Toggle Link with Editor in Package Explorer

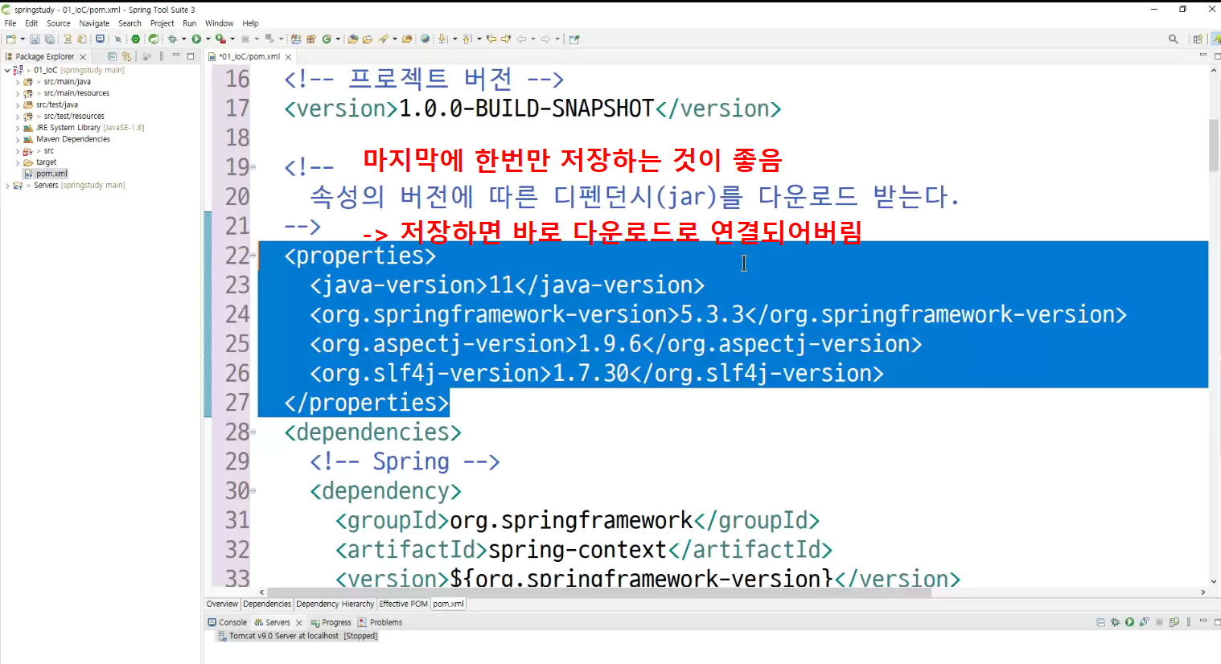coord(126,56)
